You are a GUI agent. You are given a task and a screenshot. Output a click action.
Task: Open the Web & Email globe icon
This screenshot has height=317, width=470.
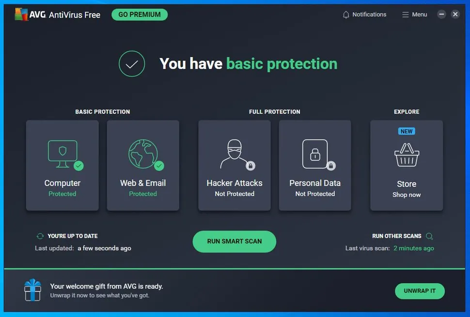142,154
